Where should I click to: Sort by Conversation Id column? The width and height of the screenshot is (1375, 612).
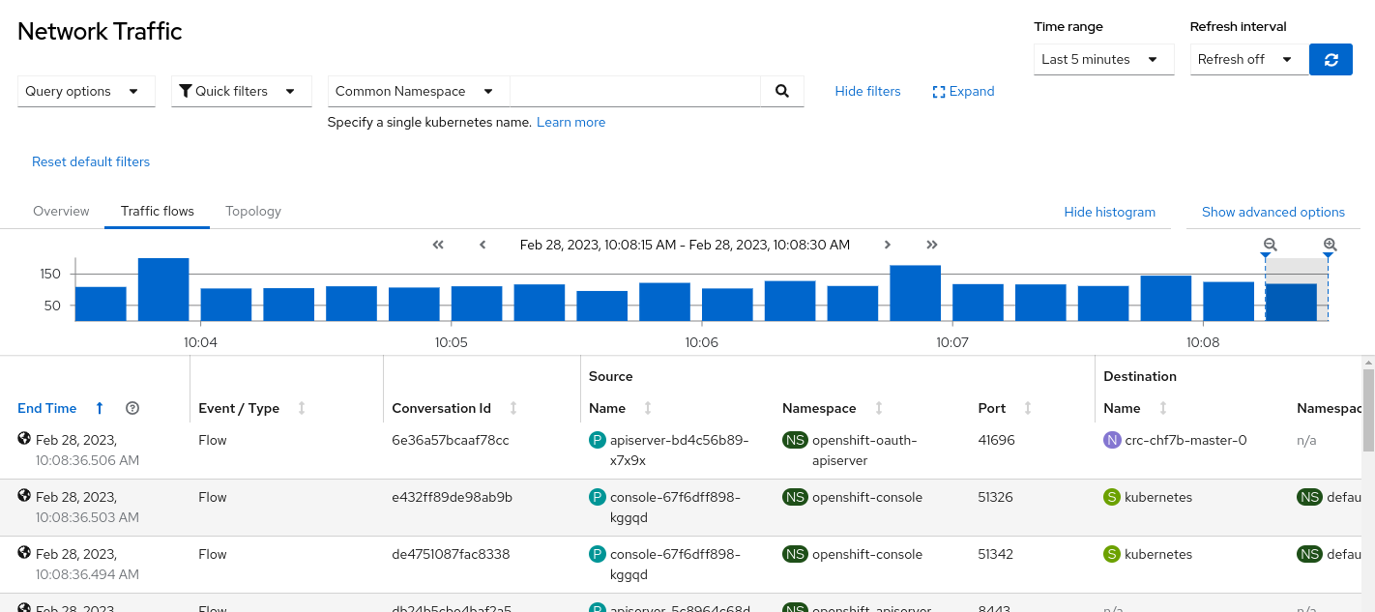pyautogui.click(x=513, y=408)
